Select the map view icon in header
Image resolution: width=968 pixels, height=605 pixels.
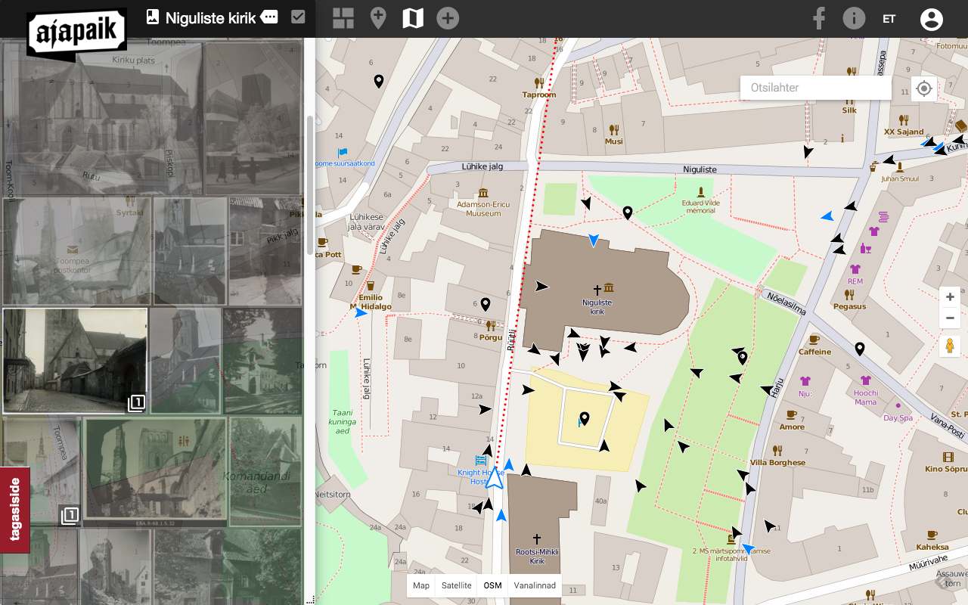[x=413, y=18]
